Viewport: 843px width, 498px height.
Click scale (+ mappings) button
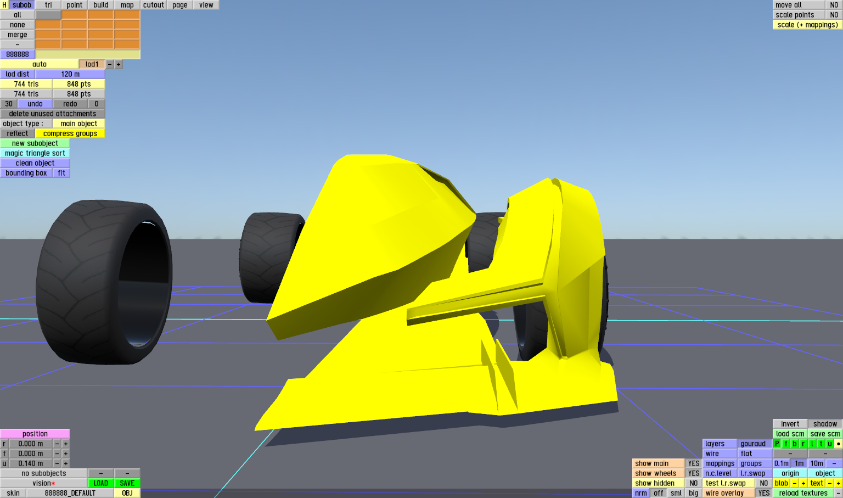pyautogui.click(x=808, y=25)
